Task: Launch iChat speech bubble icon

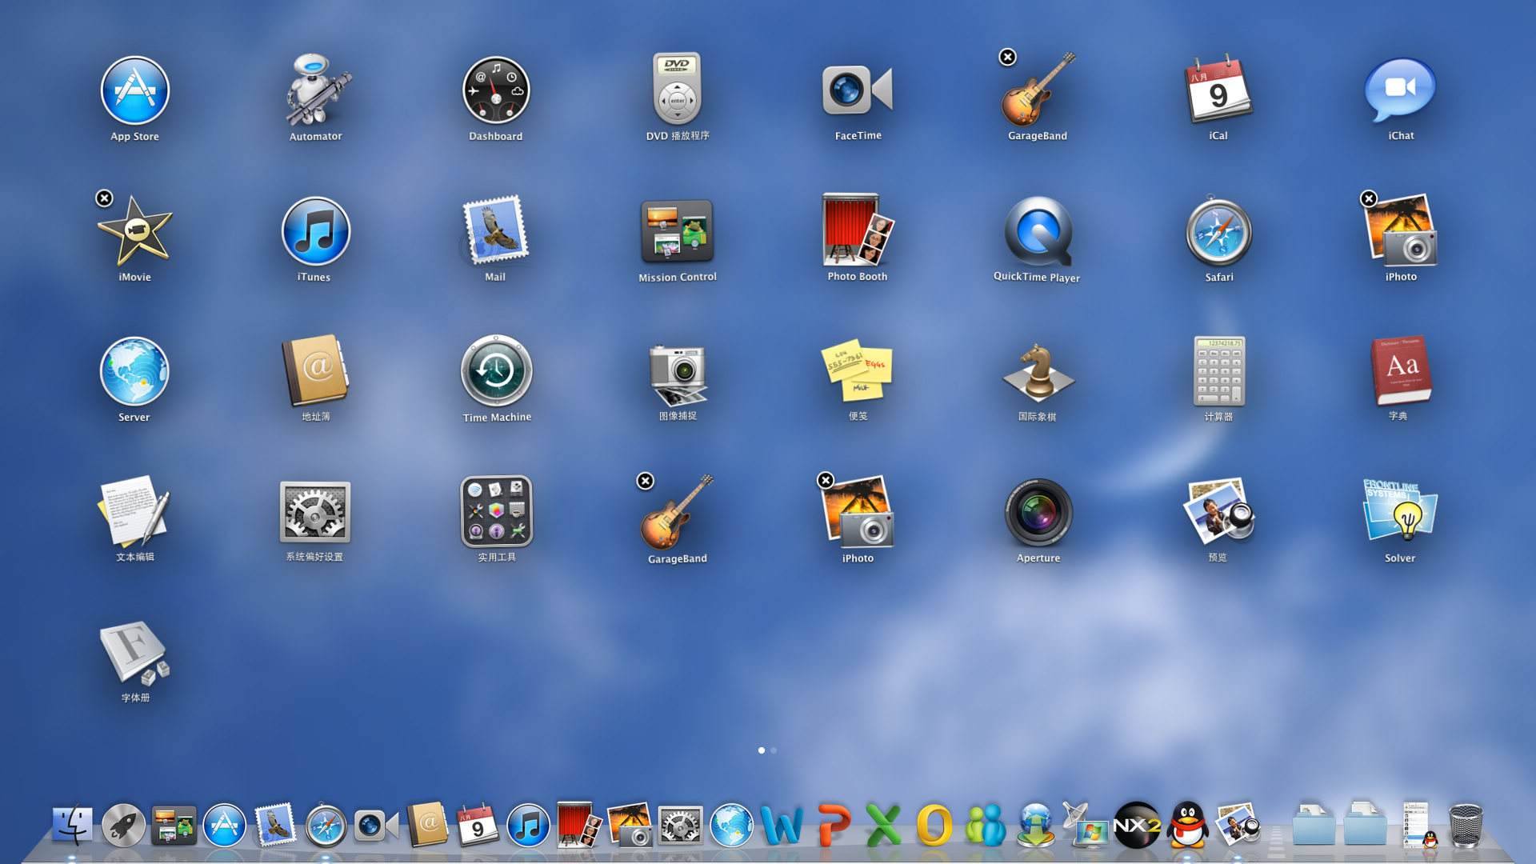Action: 1400,90
